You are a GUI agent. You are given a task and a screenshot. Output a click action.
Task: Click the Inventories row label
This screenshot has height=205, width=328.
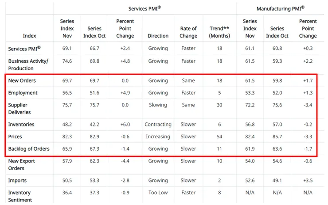tap(22, 125)
